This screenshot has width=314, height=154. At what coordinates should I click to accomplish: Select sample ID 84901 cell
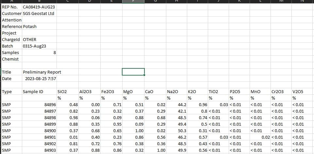[x=39, y=137]
